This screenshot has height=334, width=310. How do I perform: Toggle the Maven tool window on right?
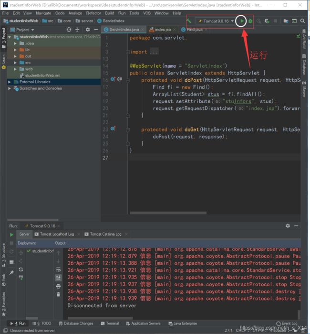tap(304, 89)
